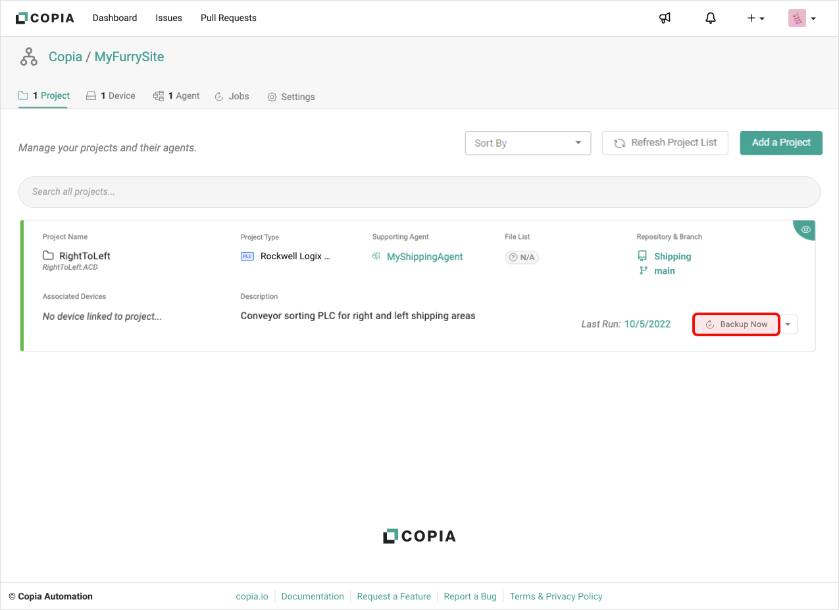The width and height of the screenshot is (839, 610).
Task: Open Terms & Privacy Policy link
Action: click(556, 596)
